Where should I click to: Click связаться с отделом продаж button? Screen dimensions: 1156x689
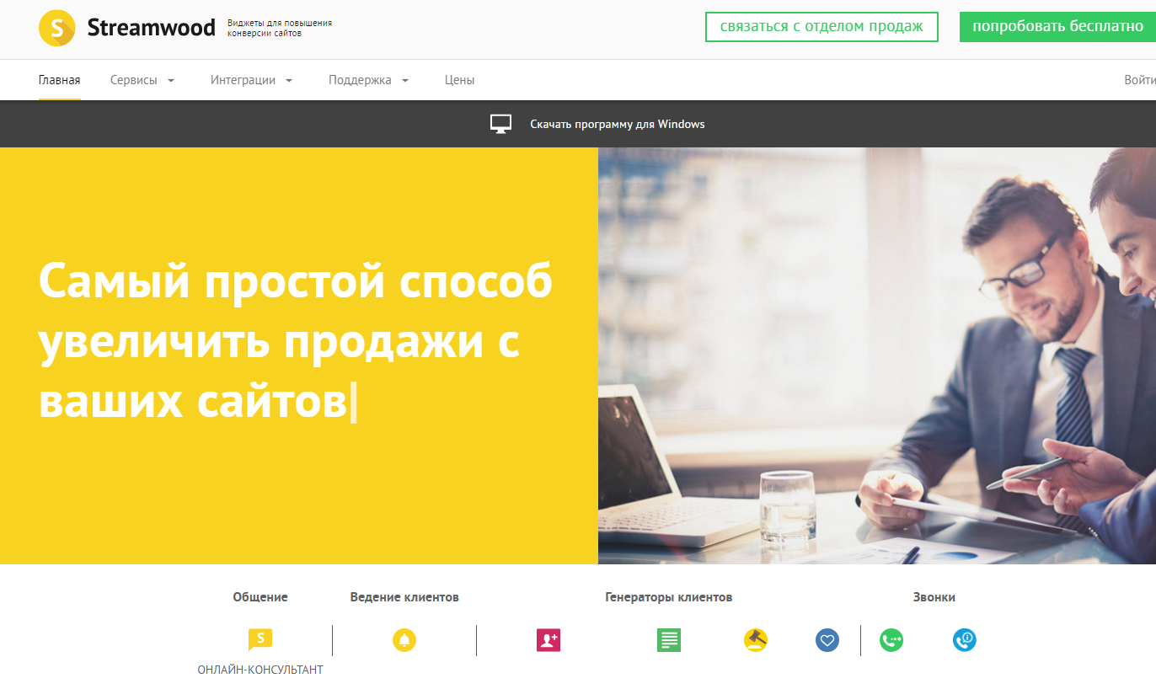click(x=822, y=27)
